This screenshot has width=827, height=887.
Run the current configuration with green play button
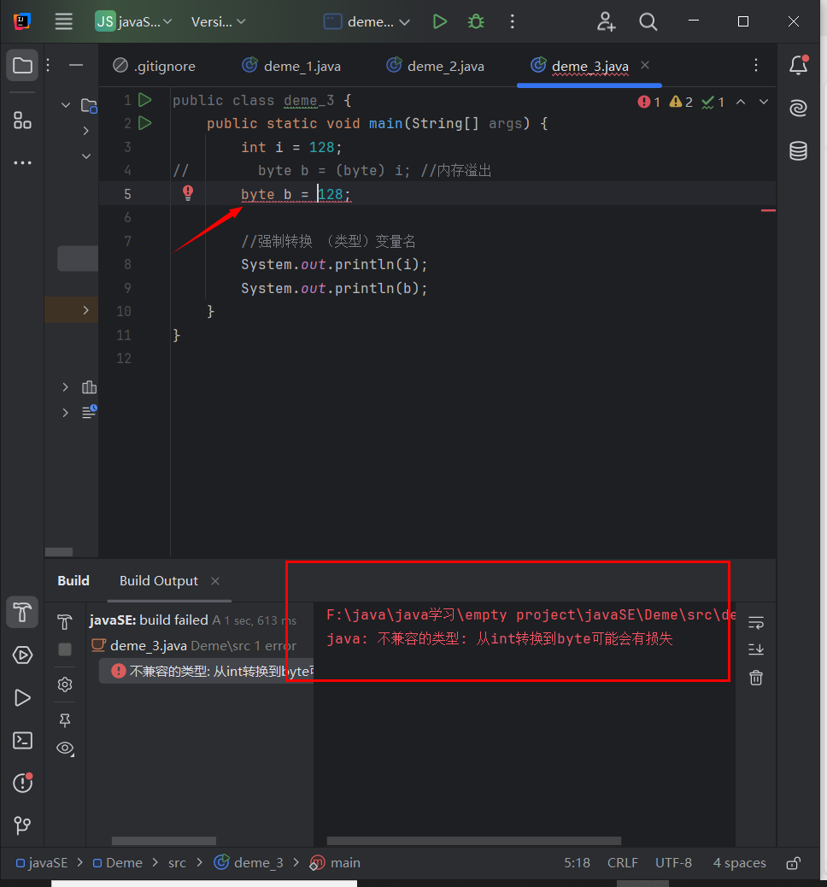(439, 22)
